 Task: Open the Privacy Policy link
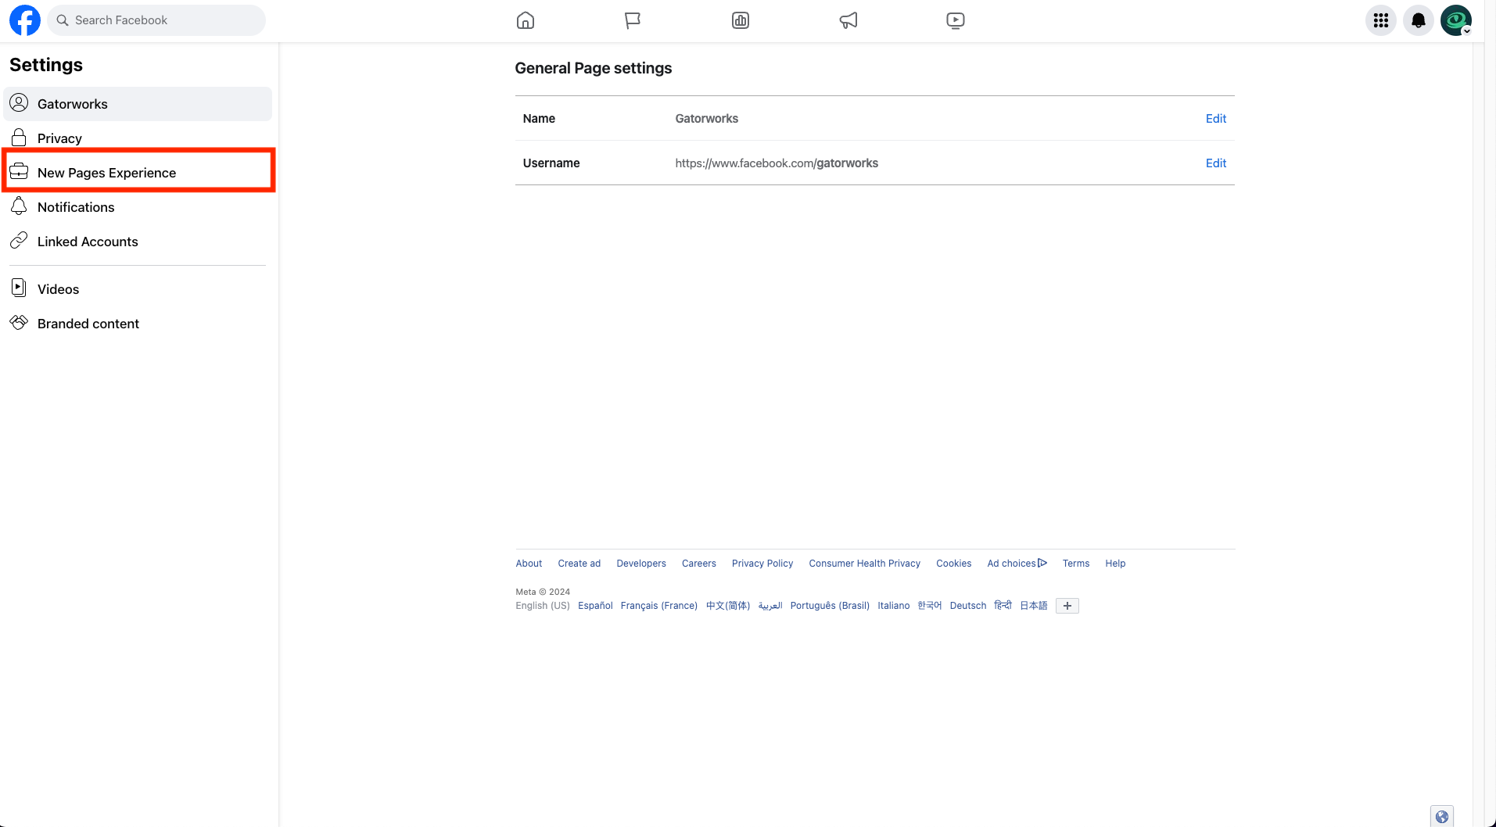pyautogui.click(x=762, y=563)
